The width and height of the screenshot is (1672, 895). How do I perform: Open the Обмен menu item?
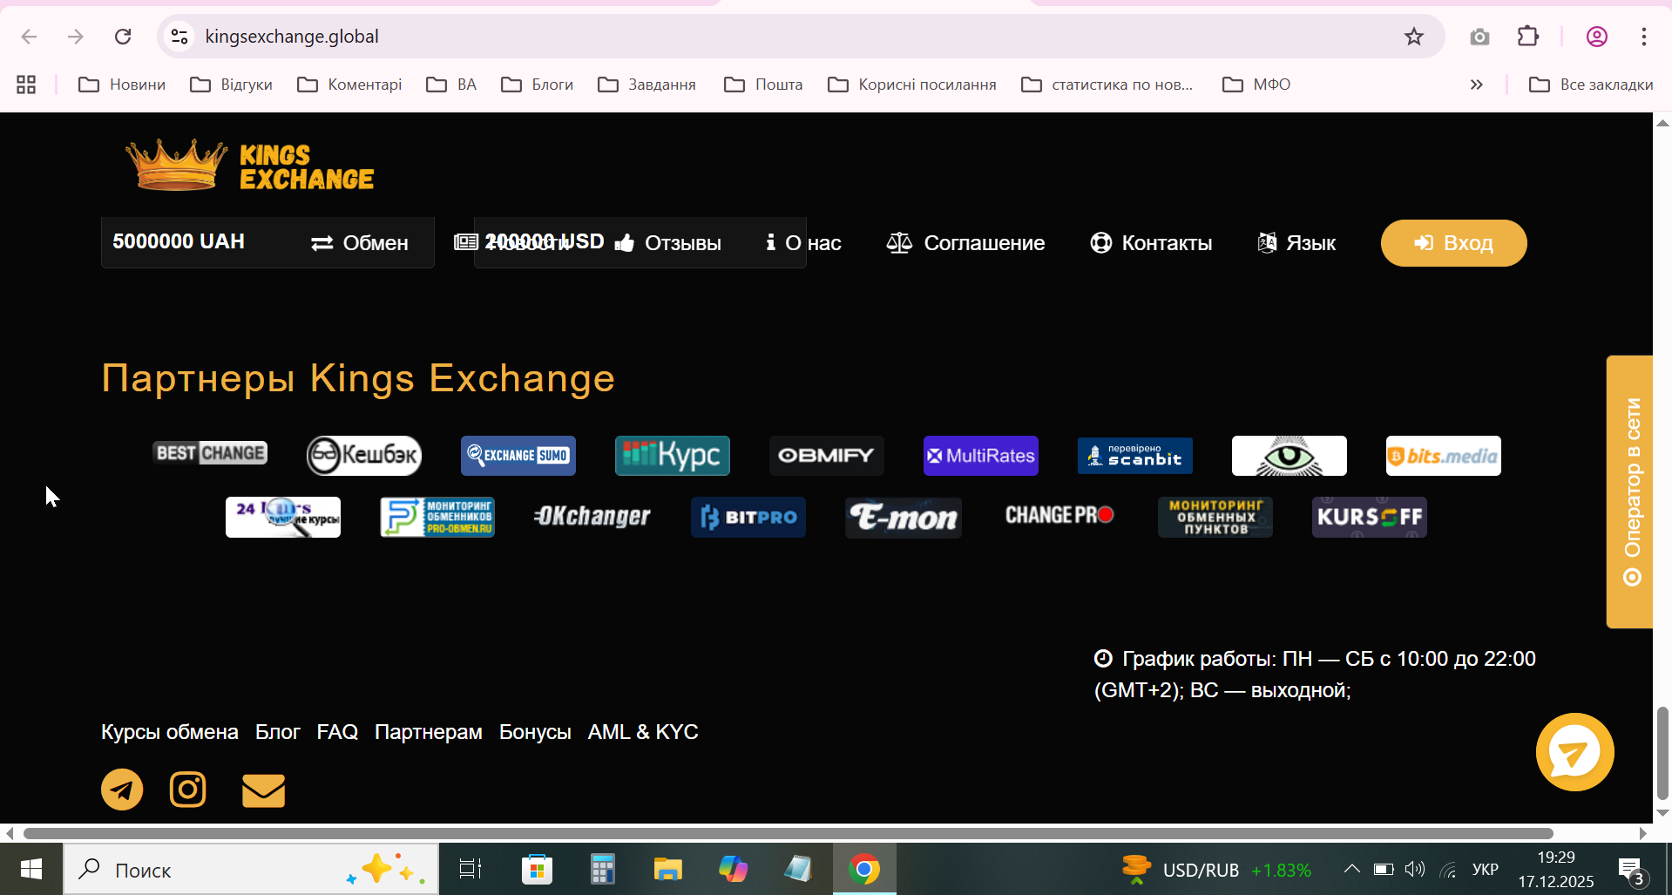pyautogui.click(x=359, y=243)
